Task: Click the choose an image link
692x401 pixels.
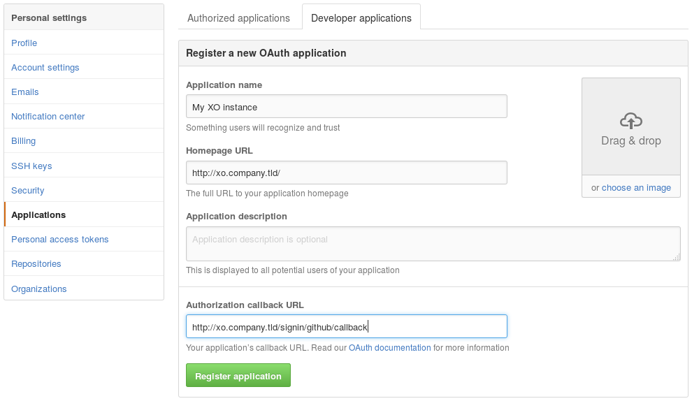Action: pyautogui.click(x=636, y=187)
